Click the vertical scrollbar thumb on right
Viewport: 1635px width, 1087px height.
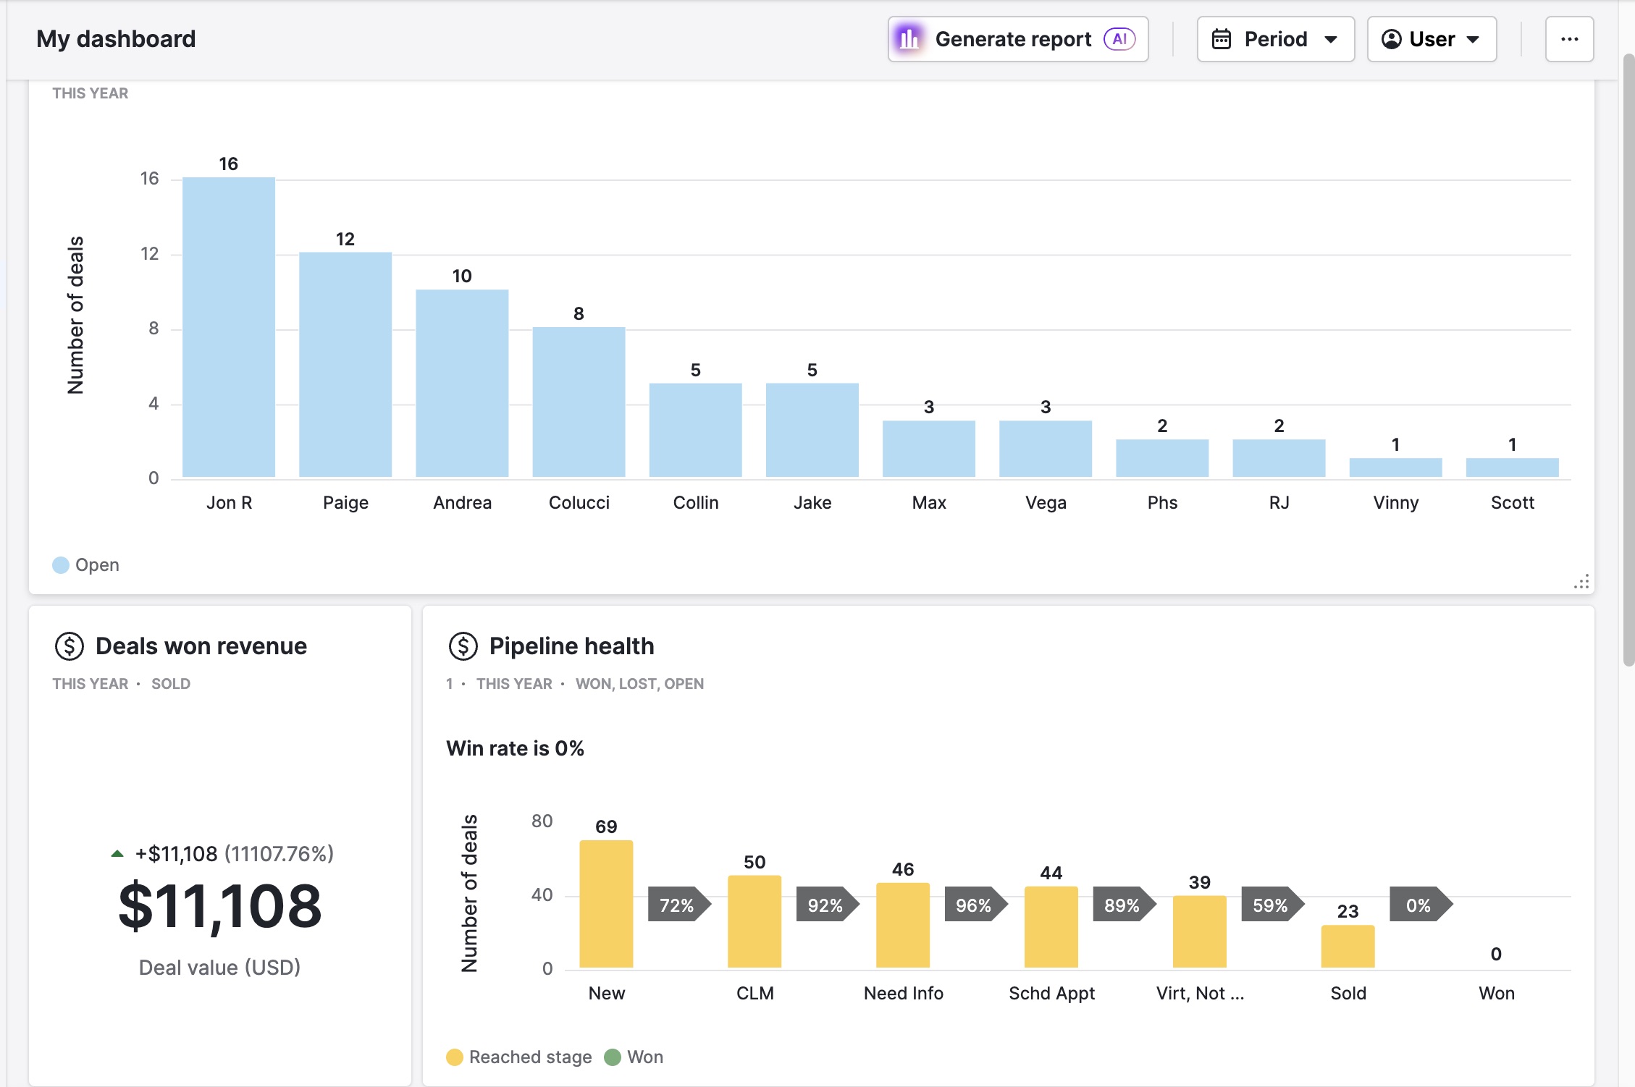point(1629,360)
